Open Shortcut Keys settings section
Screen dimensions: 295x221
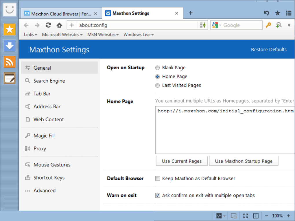click(x=59, y=178)
